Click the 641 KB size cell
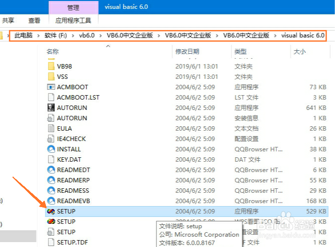 (316, 108)
